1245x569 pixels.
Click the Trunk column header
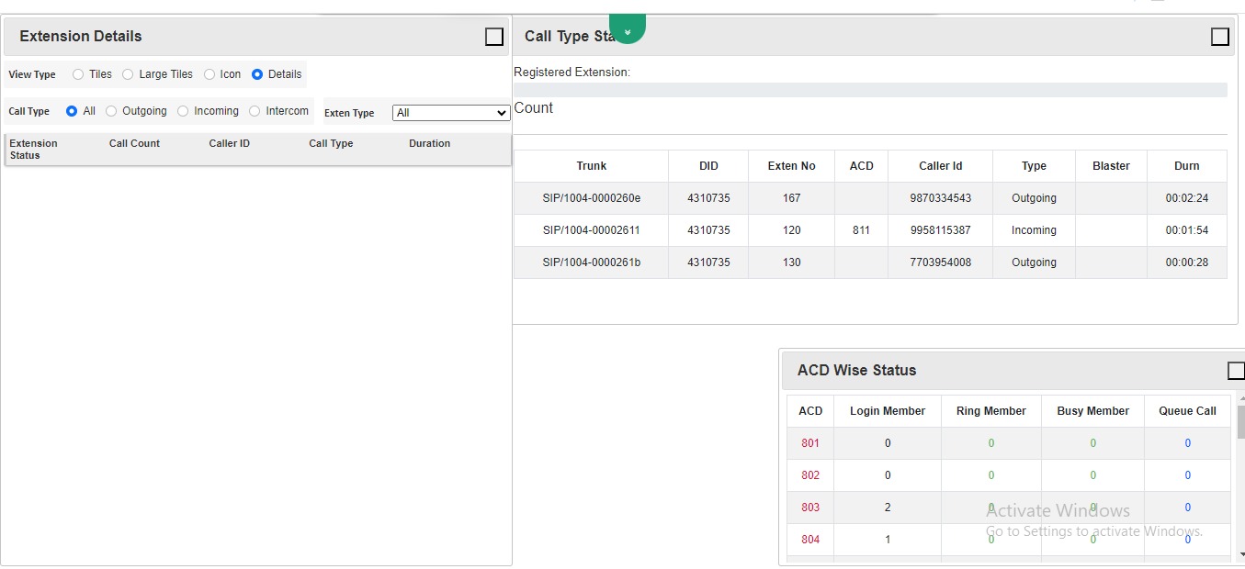click(591, 166)
